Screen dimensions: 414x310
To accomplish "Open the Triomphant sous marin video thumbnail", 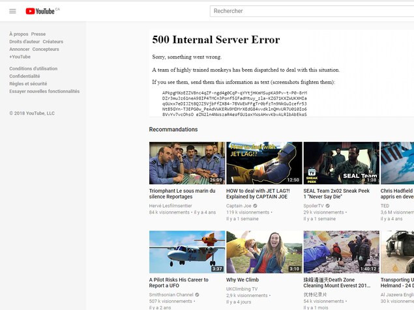I will (x=187, y=163).
